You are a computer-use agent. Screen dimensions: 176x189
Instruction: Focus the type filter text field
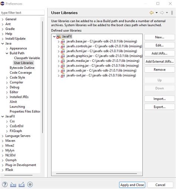click(x=22, y=13)
